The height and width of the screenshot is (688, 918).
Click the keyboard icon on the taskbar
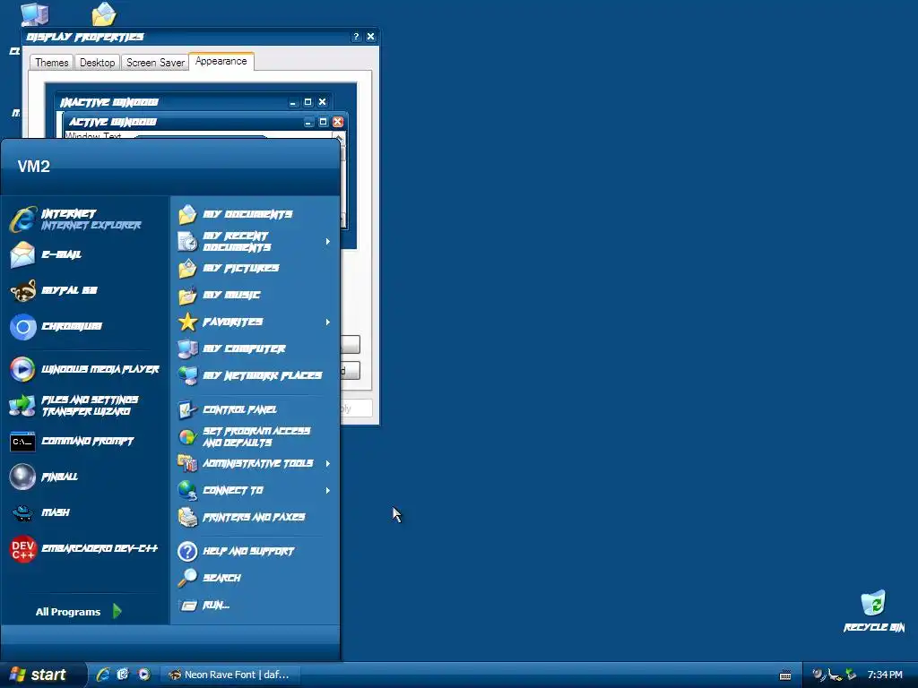click(785, 675)
